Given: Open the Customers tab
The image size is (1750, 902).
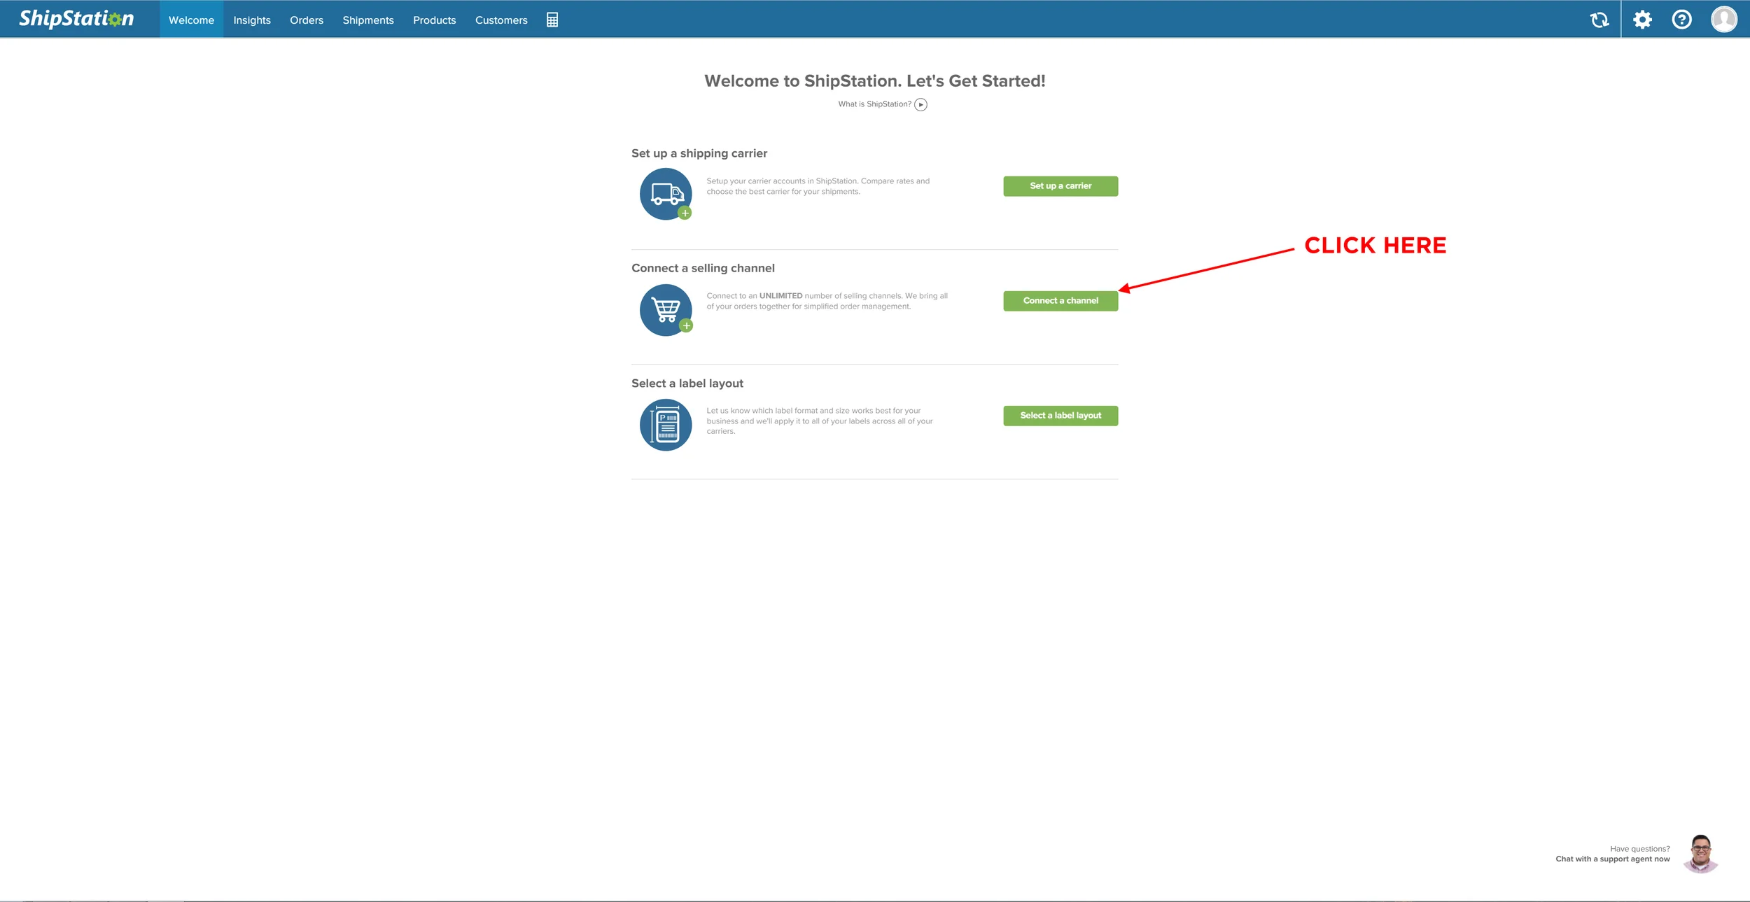Looking at the screenshot, I should [501, 20].
